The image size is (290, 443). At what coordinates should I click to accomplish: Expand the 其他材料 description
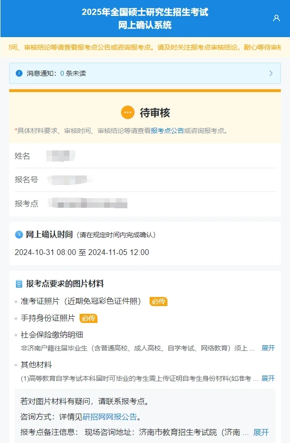tap(268, 378)
